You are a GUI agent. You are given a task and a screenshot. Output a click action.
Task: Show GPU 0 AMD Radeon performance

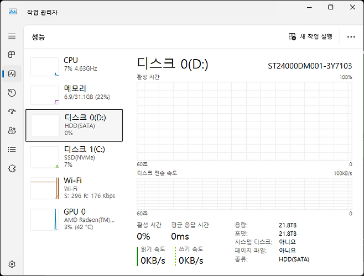tap(74, 219)
